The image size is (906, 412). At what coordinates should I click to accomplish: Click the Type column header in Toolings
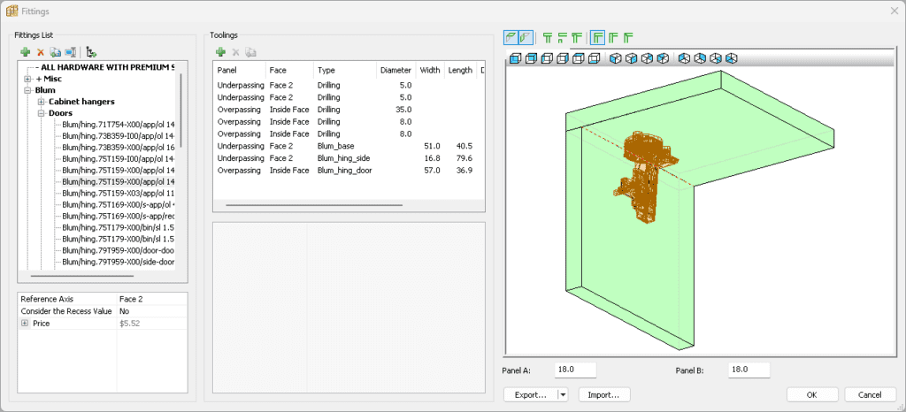[326, 70]
